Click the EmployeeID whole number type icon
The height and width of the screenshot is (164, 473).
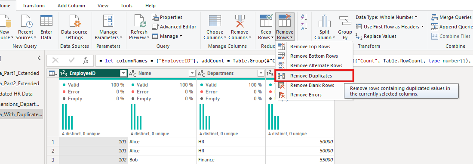point(64,74)
